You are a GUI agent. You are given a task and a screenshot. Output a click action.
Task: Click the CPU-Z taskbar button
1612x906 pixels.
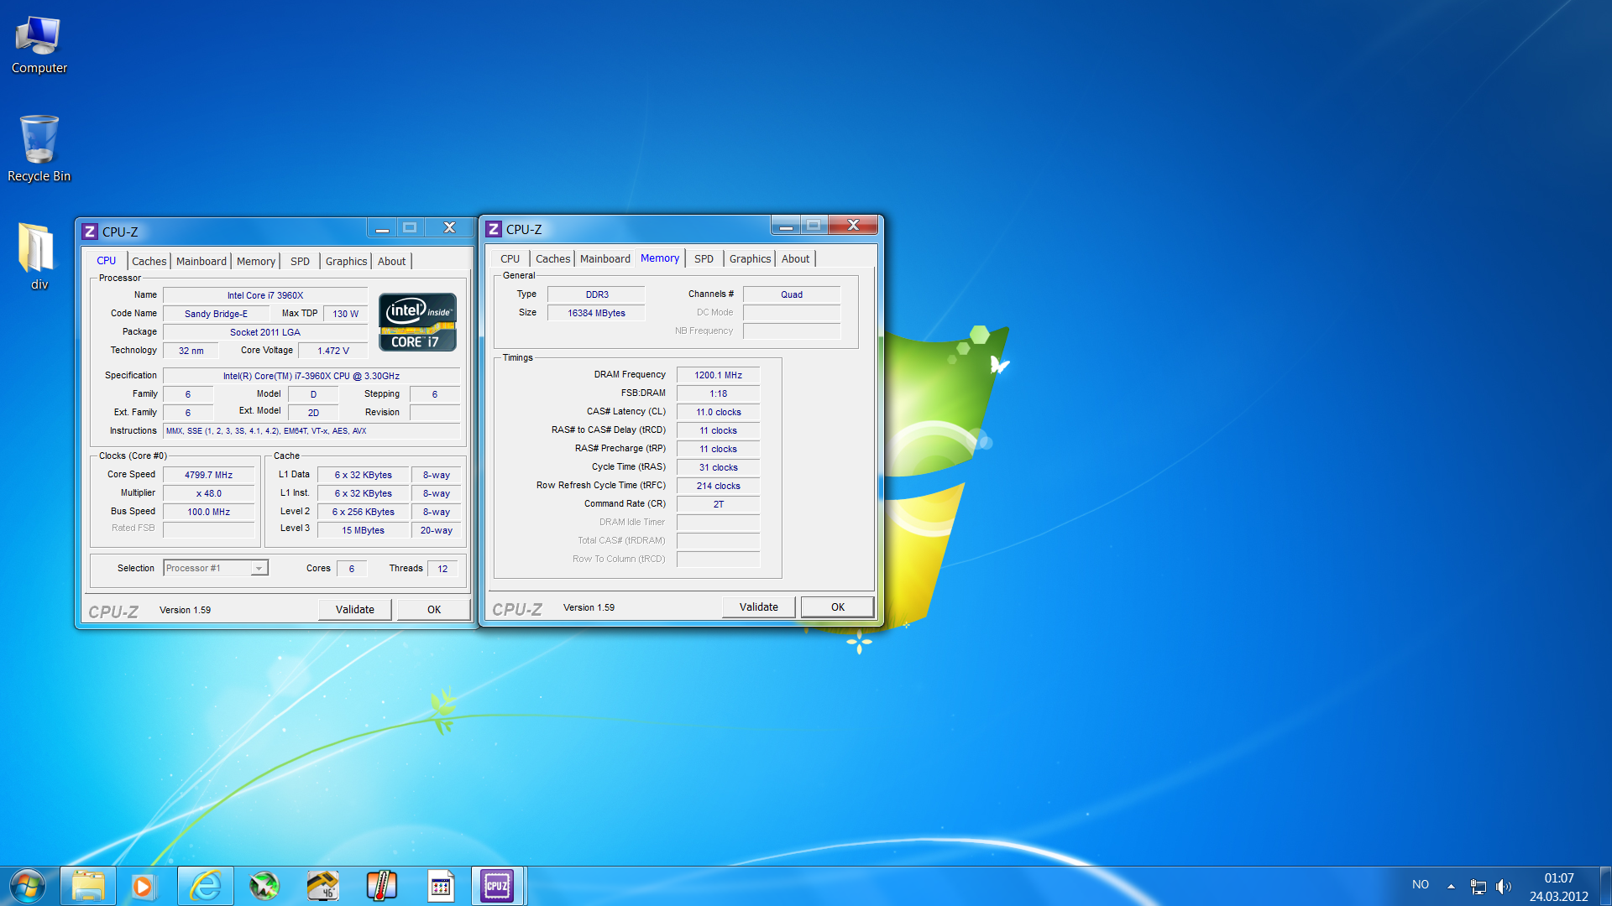tap(497, 886)
